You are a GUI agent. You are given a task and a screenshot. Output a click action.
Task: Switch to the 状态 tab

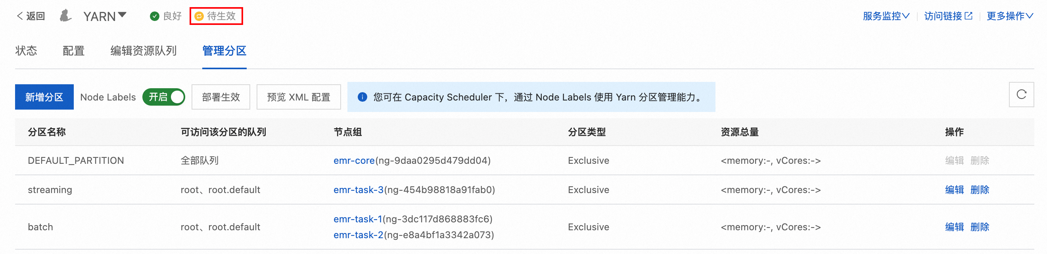pos(26,51)
